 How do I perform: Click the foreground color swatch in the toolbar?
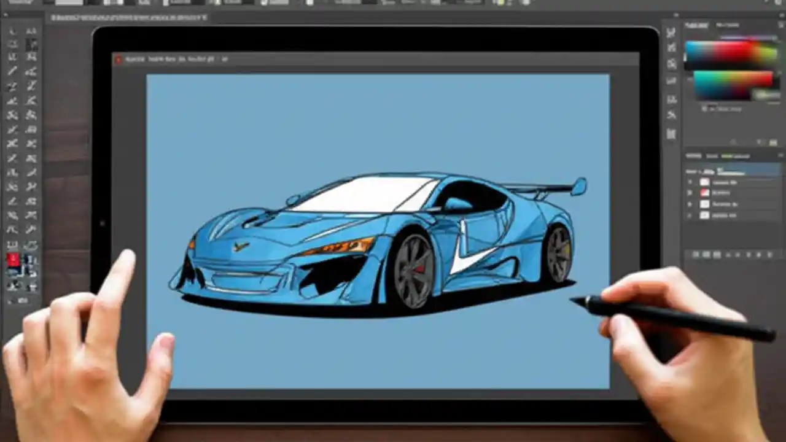[x=12, y=259]
